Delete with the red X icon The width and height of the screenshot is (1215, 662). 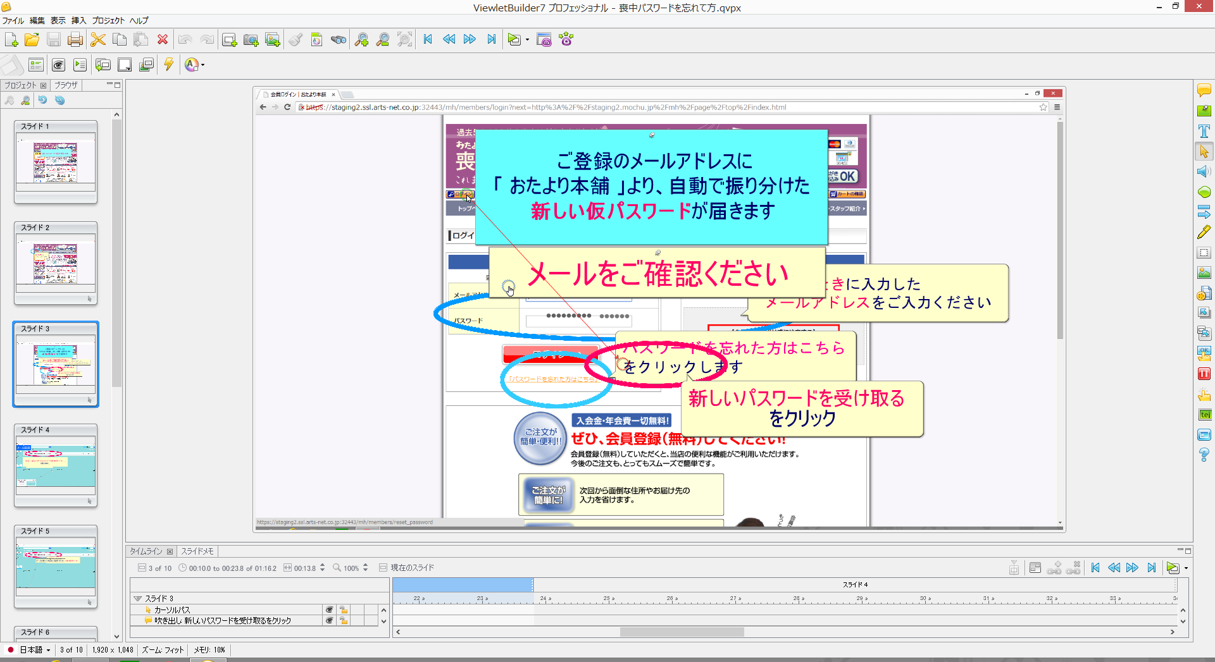click(x=163, y=40)
